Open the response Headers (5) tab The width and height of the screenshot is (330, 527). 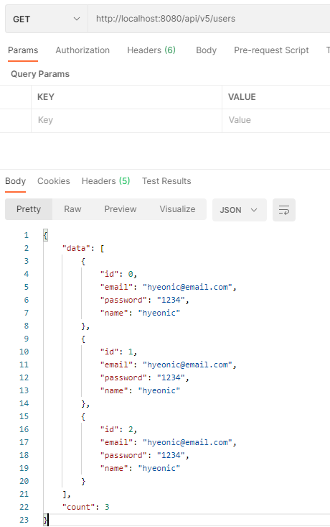tap(105, 181)
